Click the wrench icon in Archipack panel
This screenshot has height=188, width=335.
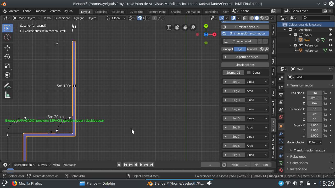(267, 49)
